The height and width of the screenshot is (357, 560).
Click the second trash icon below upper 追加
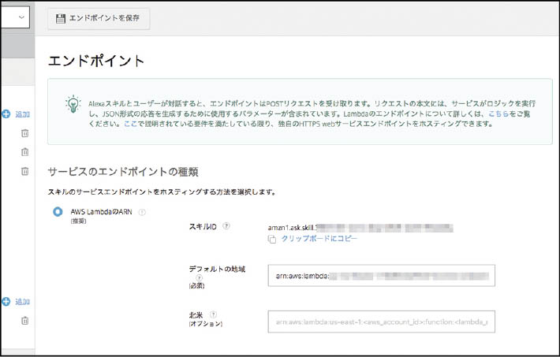pos(24,152)
